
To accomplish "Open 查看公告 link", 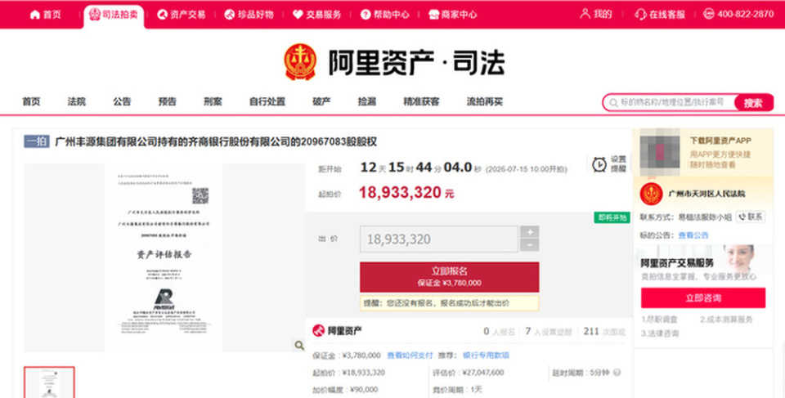I will pos(693,235).
